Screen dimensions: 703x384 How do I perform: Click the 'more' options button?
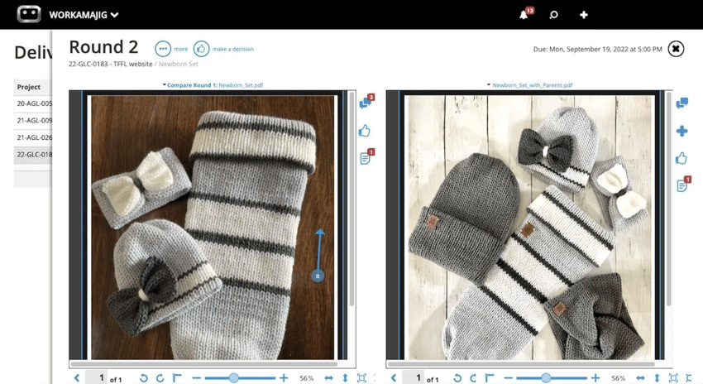163,50
